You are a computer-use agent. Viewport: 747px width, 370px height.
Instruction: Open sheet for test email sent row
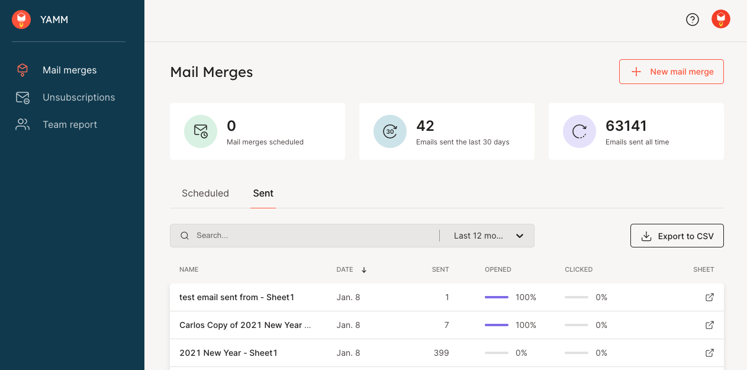coord(709,297)
